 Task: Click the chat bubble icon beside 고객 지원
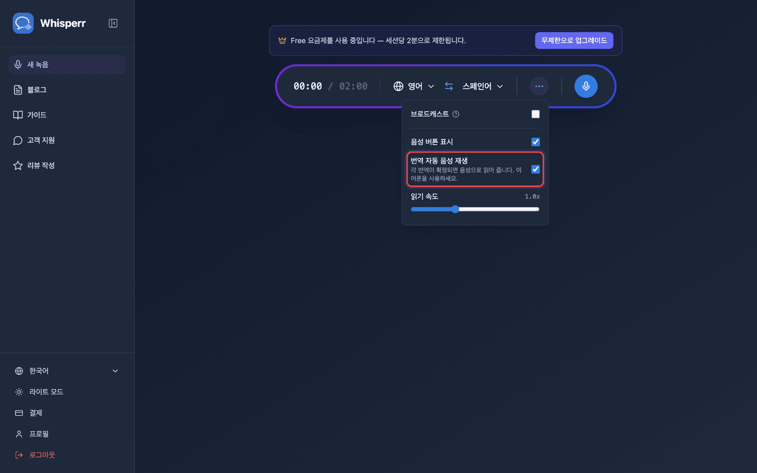[x=18, y=140]
